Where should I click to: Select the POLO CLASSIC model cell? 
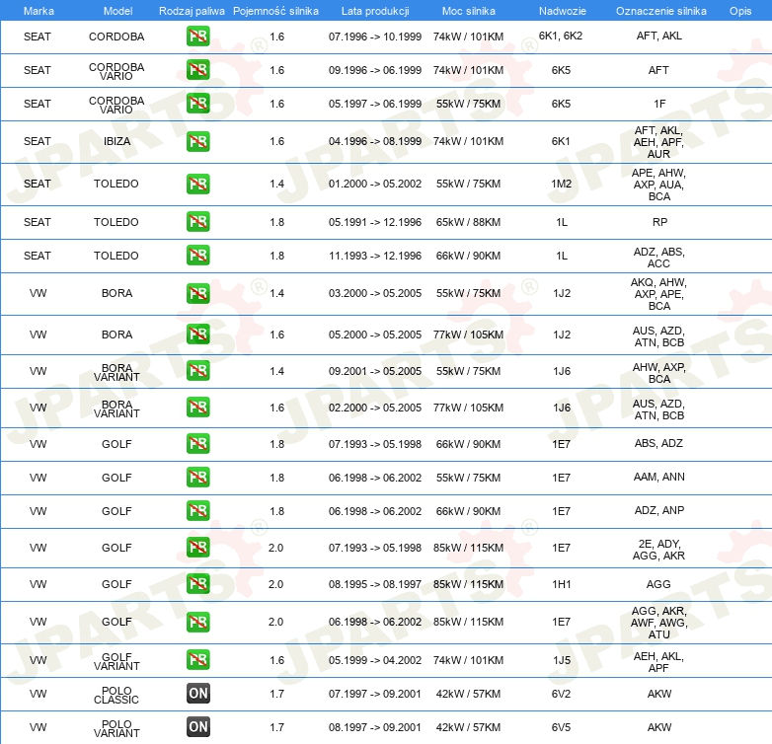pyautogui.click(x=116, y=695)
